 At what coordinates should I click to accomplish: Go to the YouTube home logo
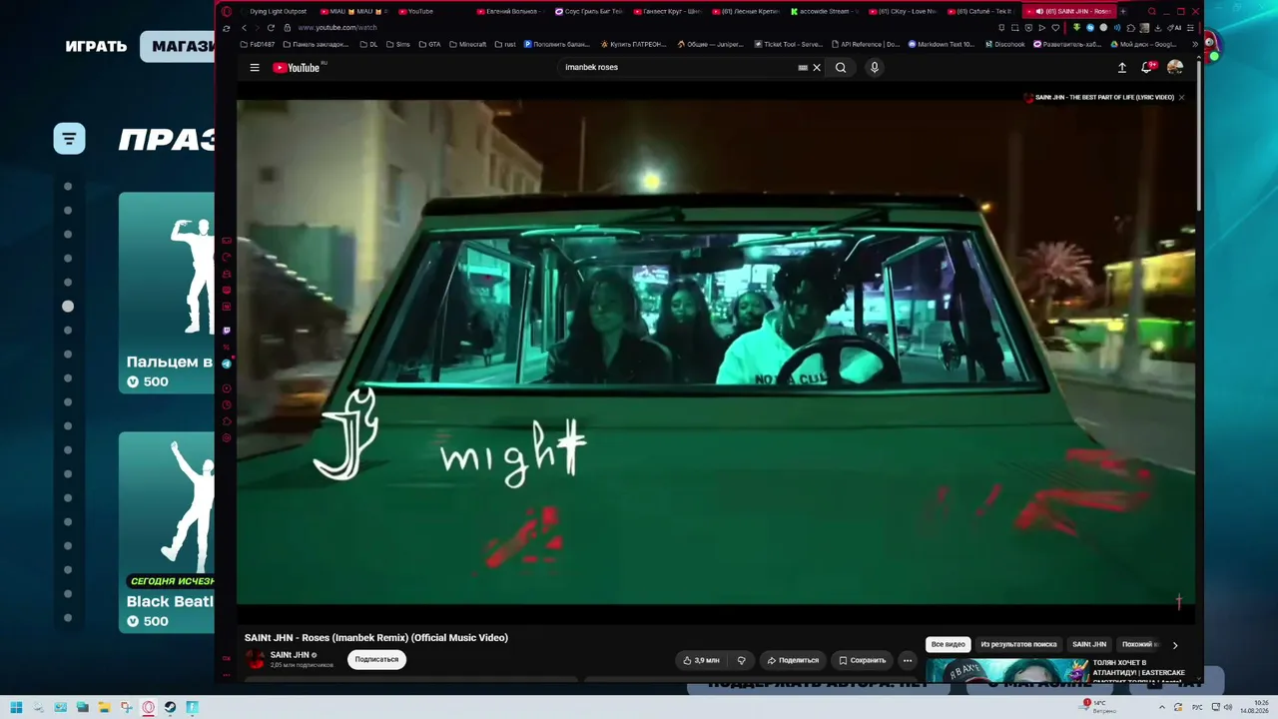click(297, 68)
